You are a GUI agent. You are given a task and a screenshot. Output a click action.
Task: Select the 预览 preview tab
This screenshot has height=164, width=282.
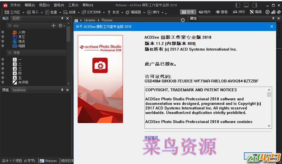6,90
